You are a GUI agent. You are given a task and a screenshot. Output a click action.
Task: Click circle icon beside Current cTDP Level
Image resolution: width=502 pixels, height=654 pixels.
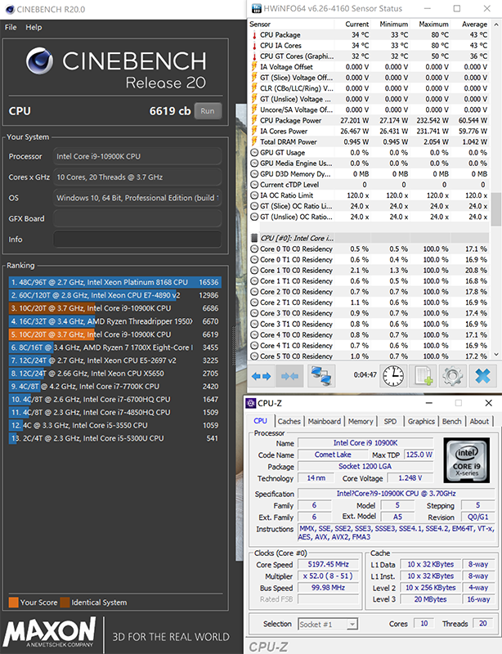click(254, 185)
